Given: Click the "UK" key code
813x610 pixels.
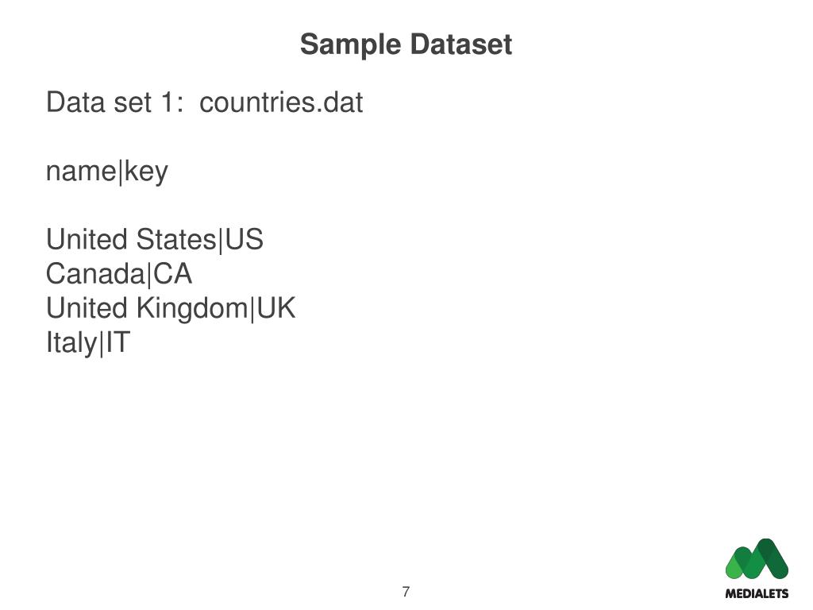Looking at the screenshot, I should point(275,308).
